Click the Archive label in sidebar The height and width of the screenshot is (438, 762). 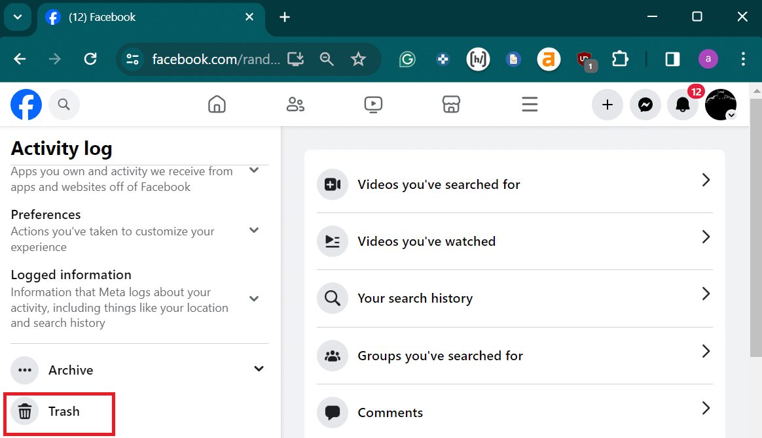pos(71,370)
